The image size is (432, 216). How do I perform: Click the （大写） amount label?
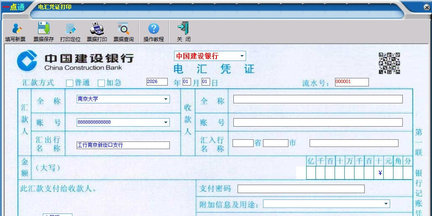point(48,168)
